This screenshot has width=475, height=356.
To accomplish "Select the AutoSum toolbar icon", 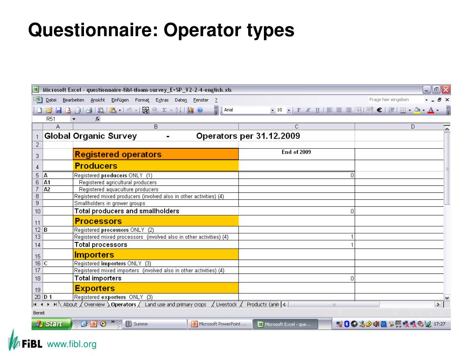I will [163, 110].
